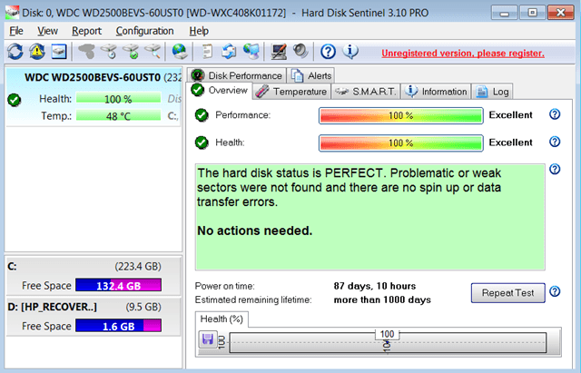
Task: Click the left panel Health 100 % green bar
Action: (x=119, y=99)
